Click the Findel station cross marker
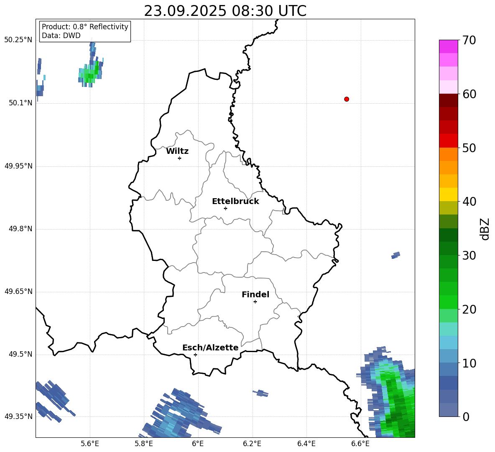 [255, 302]
